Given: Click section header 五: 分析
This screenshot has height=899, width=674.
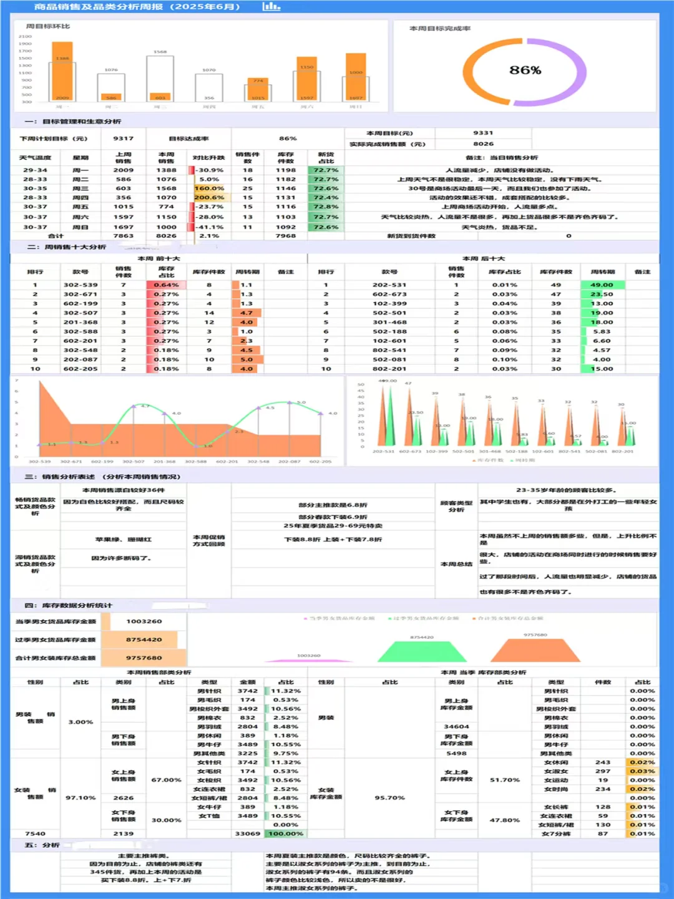Looking at the screenshot, I should coord(42,845).
